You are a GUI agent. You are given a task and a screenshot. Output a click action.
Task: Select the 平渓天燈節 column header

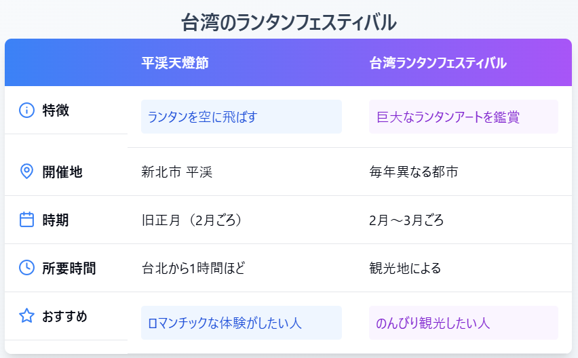[x=174, y=63]
